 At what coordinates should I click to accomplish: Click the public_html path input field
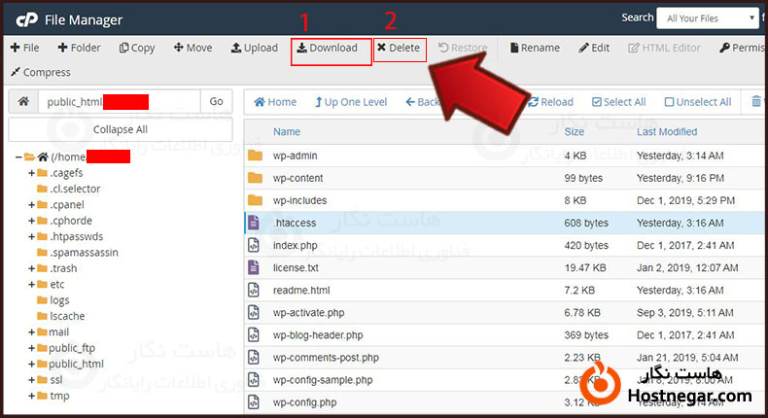[119, 102]
